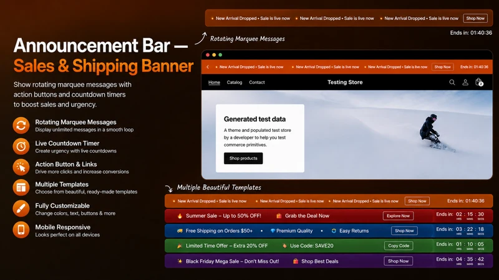Click the Mobile Responsive phone icon
The width and height of the screenshot is (499, 280).
tap(21, 230)
